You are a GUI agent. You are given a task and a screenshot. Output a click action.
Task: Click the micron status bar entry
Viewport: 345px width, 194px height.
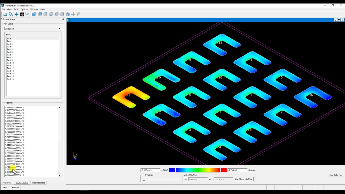pos(16,188)
